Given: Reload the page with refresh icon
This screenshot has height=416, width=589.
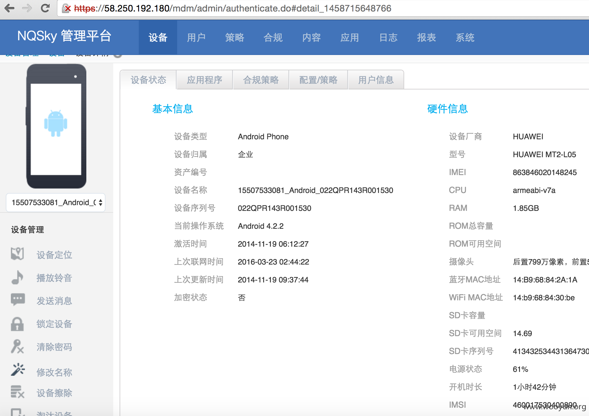Looking at the screenshot, I should tap(45, 8).
